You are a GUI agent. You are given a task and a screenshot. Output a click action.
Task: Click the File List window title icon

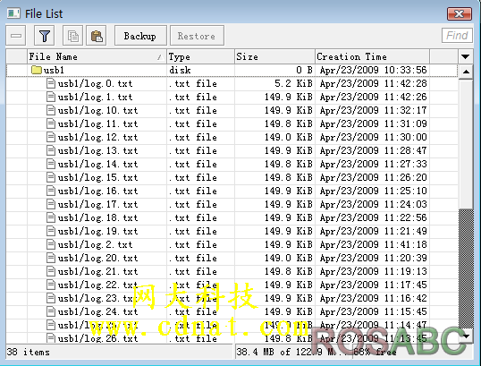coord(13,13)
